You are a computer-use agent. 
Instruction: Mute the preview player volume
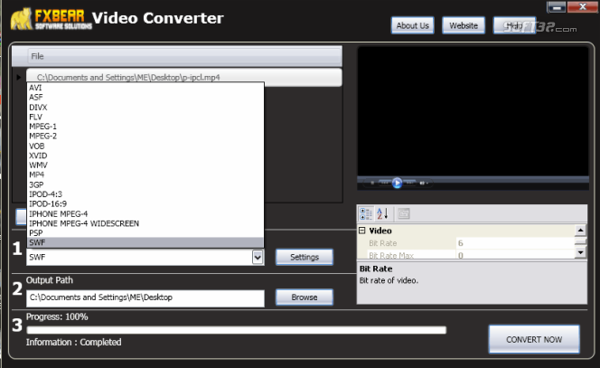click(422, 183)
